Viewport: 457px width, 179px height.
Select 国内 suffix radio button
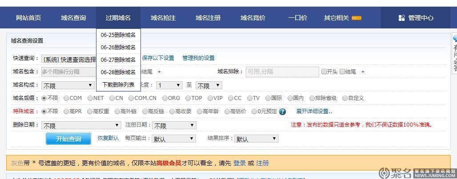290,98
